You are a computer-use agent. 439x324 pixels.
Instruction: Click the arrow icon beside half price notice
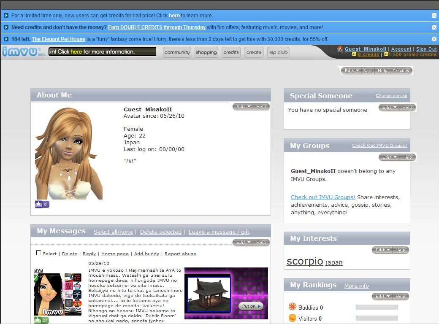[6, 16]
